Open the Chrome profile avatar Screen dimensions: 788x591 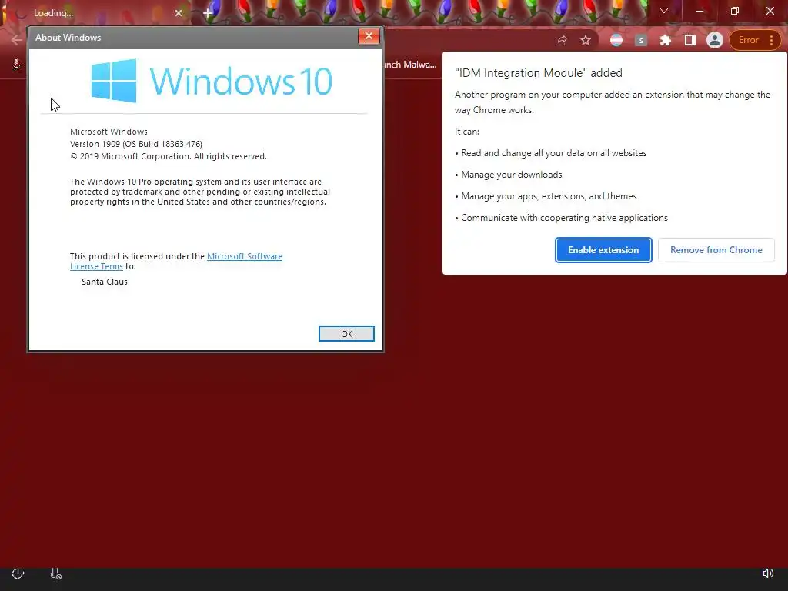point(715,40)
